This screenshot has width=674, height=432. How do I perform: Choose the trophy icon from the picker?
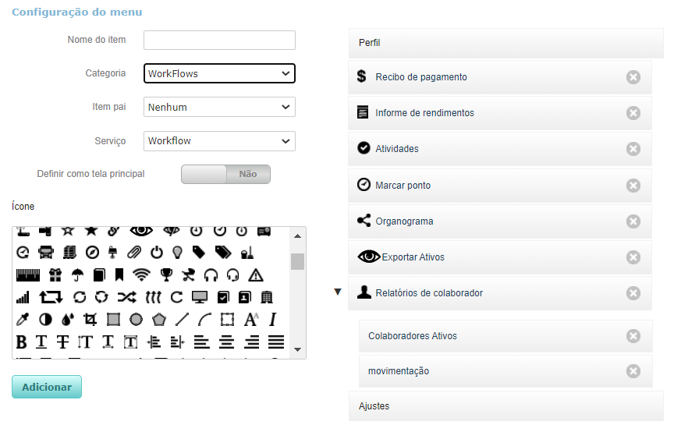(x=165, y=274)
